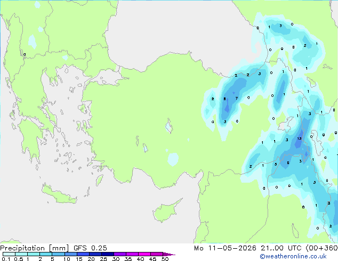Click the legend tick label '50'
The image size is (338, 261).
point(165,259)
